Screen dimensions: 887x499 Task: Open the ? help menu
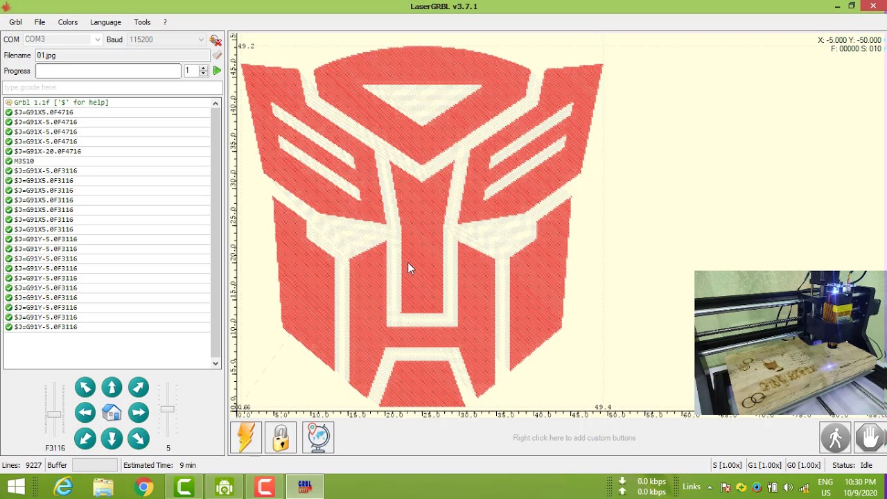165,22
